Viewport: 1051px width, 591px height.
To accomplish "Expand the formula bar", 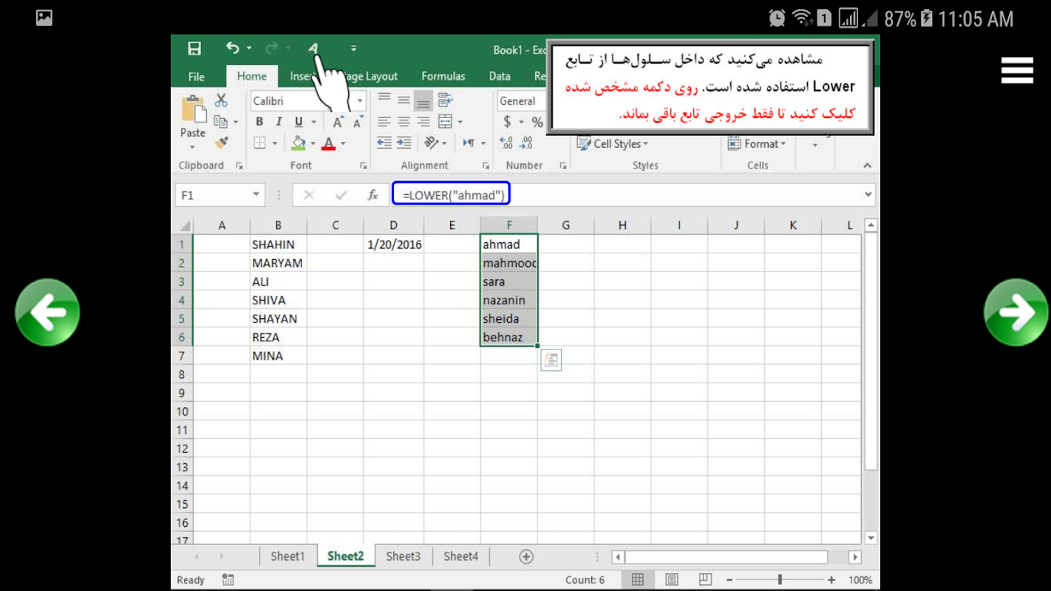I will click(868, 195).
